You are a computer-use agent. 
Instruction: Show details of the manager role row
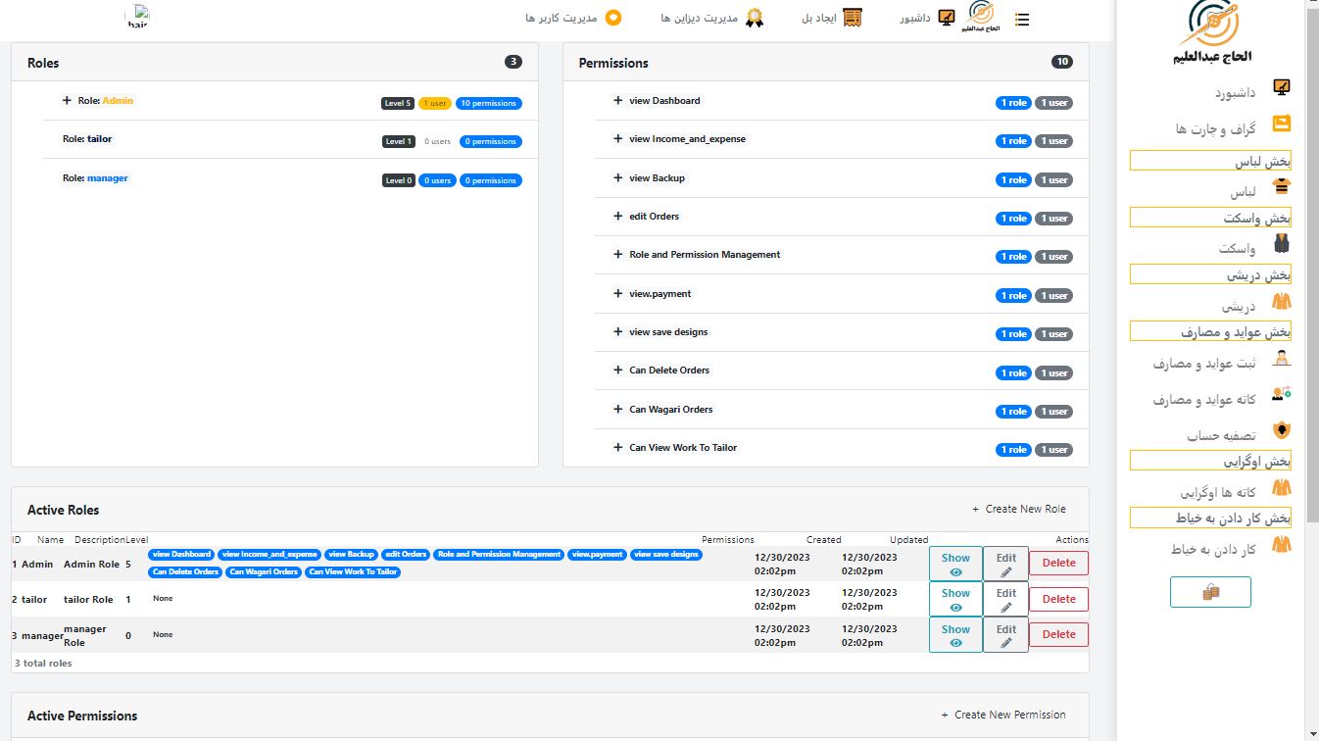coord(954,635)
